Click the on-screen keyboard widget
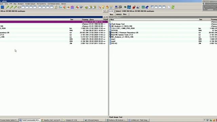Screen dimensions: 217x122 coord(210,5)
